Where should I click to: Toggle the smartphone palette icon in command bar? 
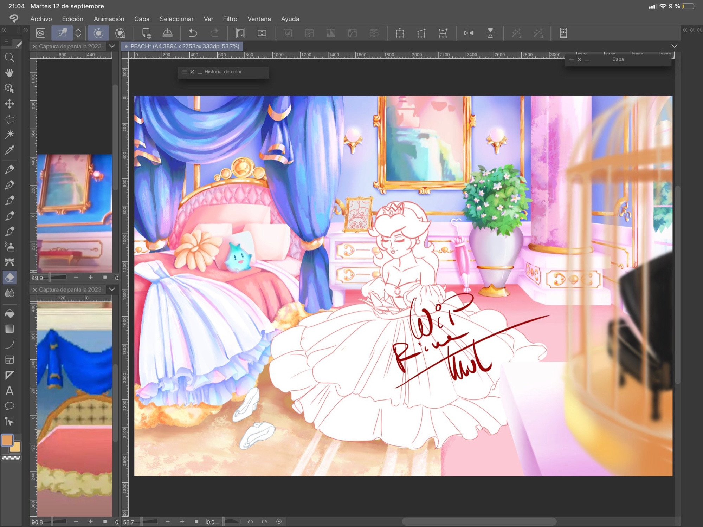point(563,33)
